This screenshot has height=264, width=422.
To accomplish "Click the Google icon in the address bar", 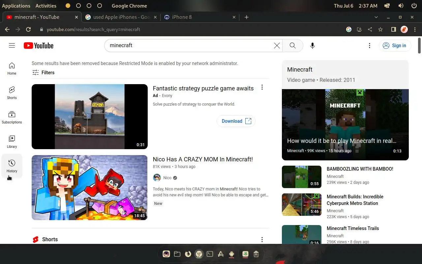I will tap(349, 29).
